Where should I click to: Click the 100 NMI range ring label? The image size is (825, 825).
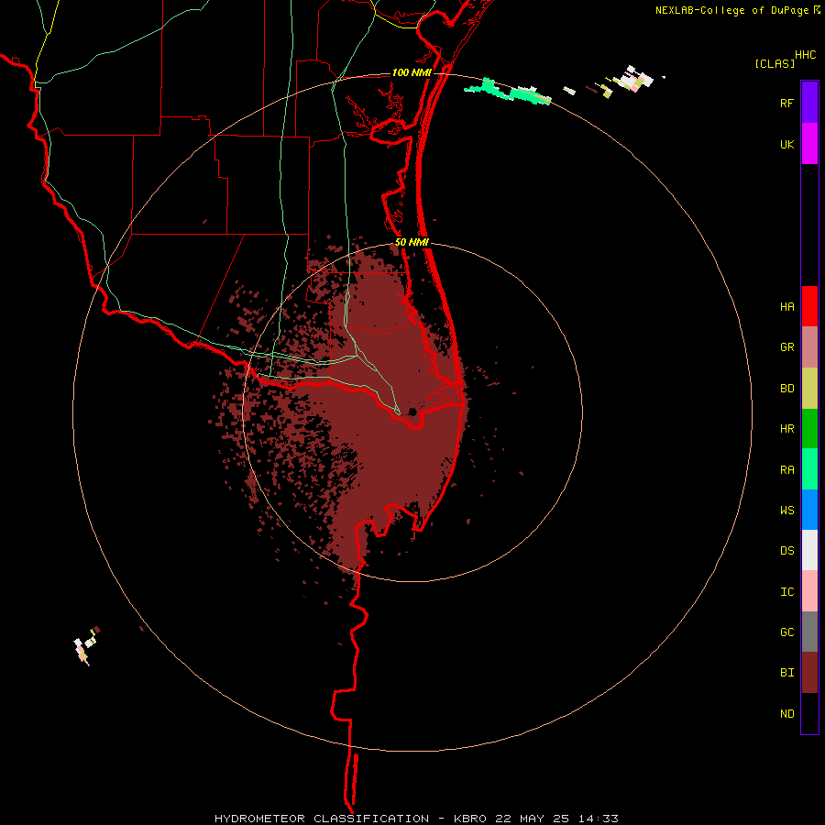[x=412, y=72]
